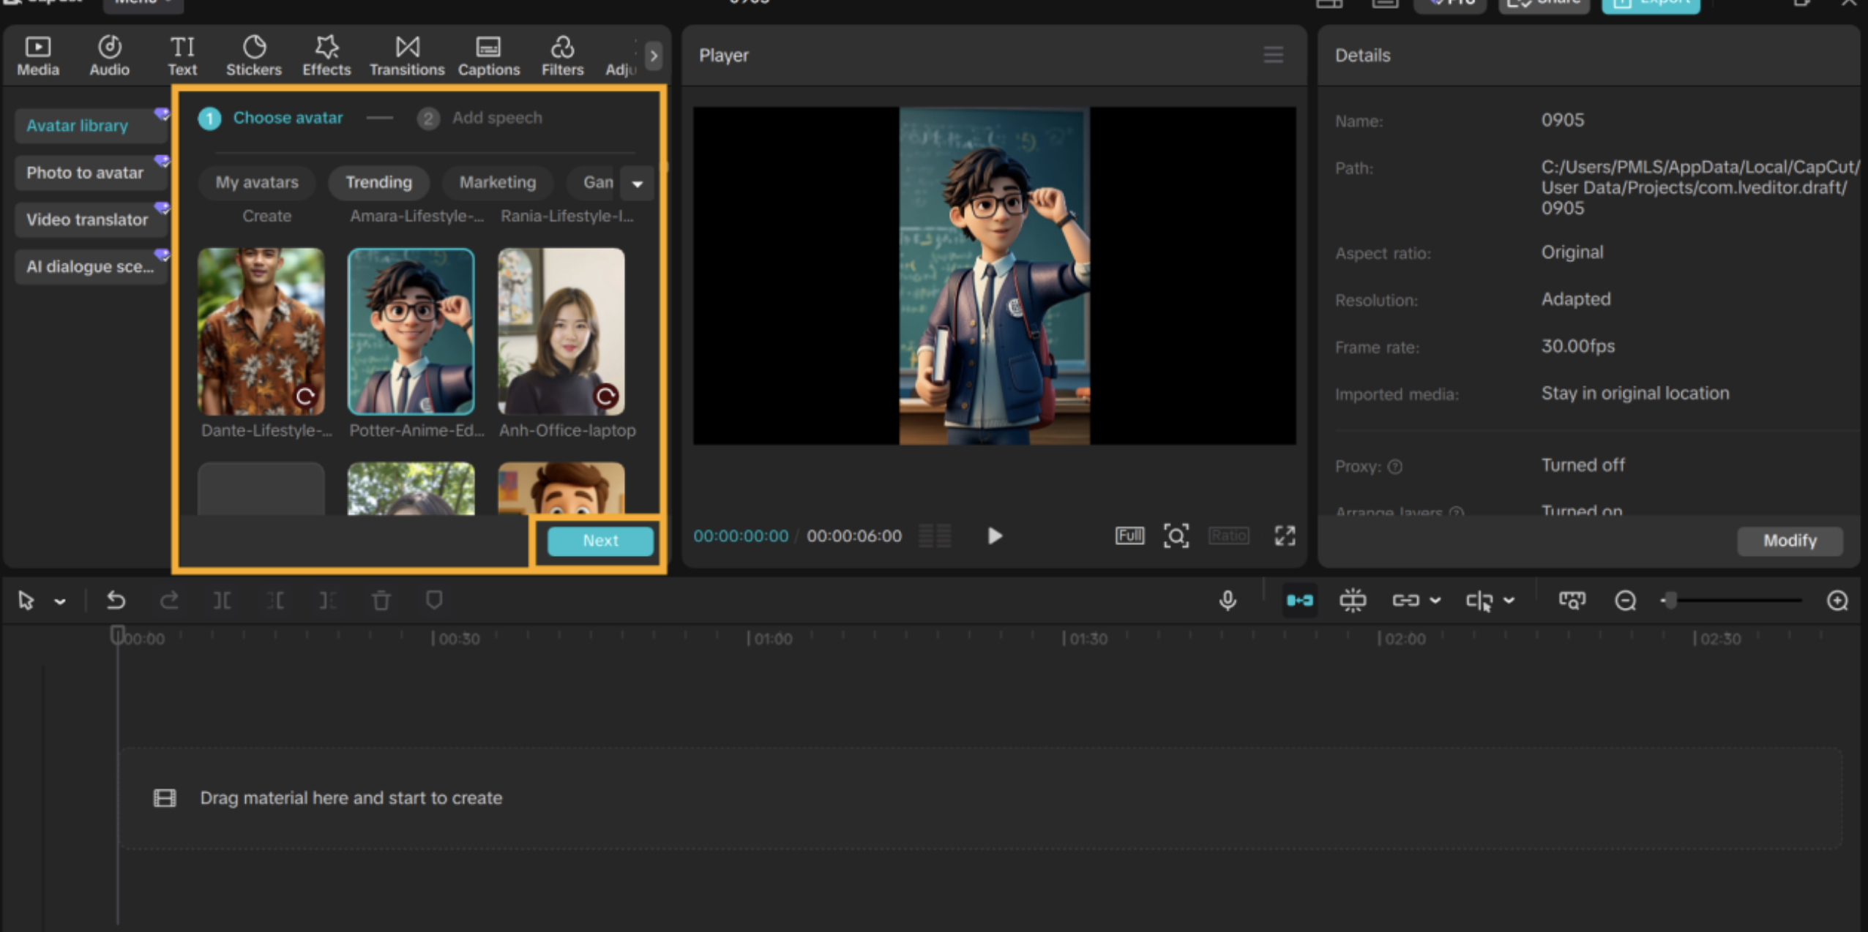Viewport: 1868px width, 932px height.
Task: Open the Transitions panel
Action: click(x=407, y=56)
